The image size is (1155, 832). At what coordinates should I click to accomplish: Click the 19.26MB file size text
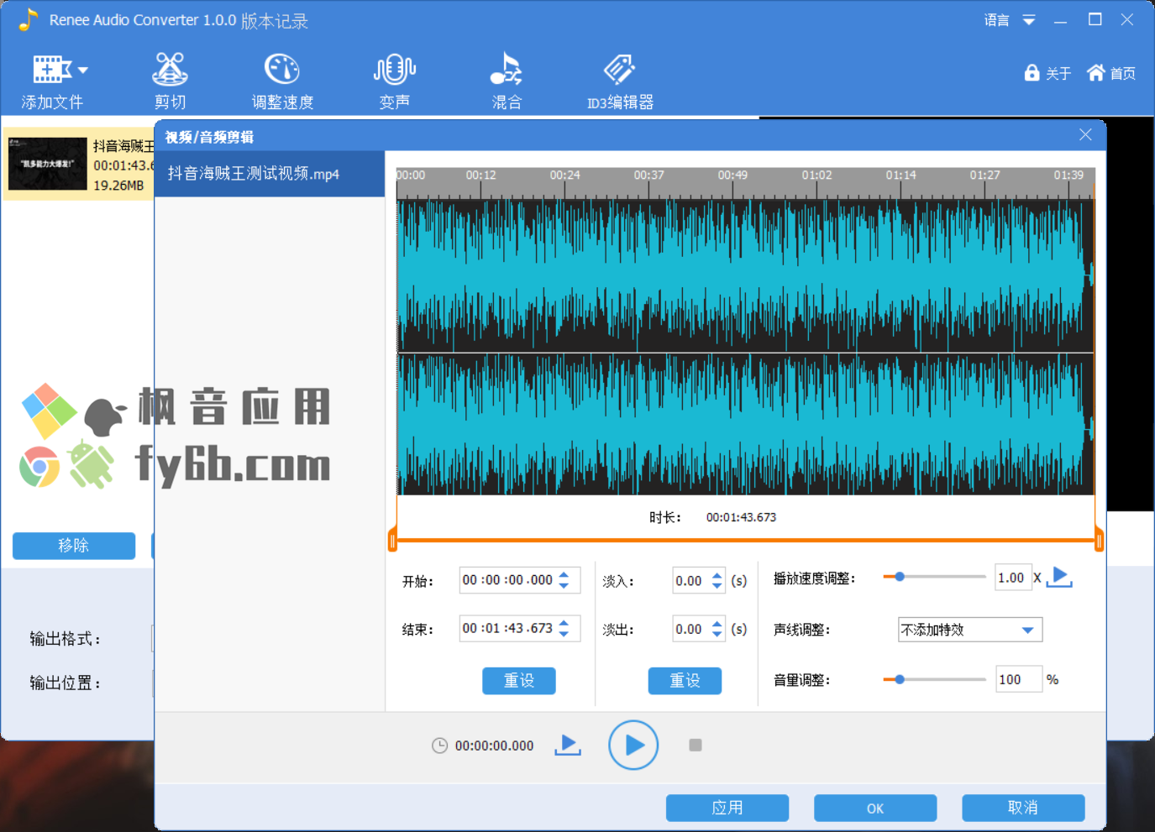118,186
